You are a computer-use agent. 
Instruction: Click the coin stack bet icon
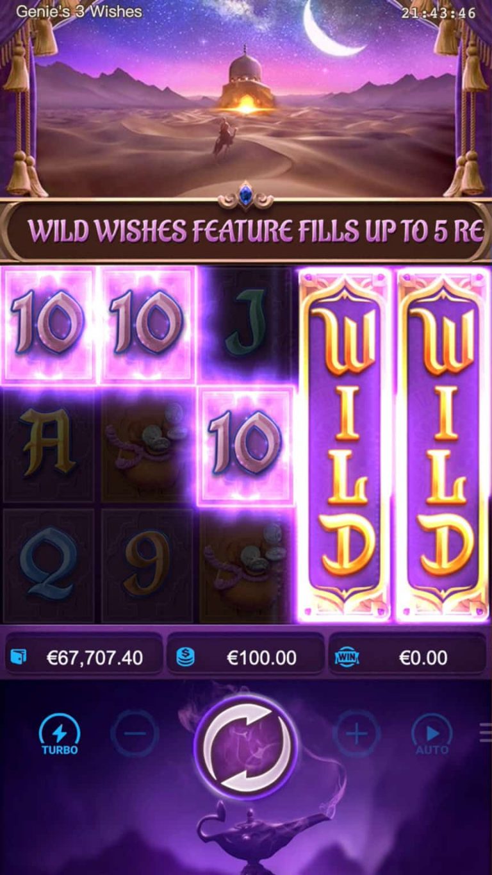tap(185, 657)
